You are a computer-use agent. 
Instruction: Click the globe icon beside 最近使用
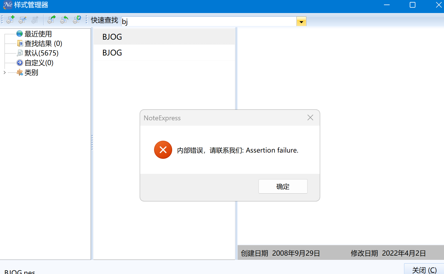point(20,34)
